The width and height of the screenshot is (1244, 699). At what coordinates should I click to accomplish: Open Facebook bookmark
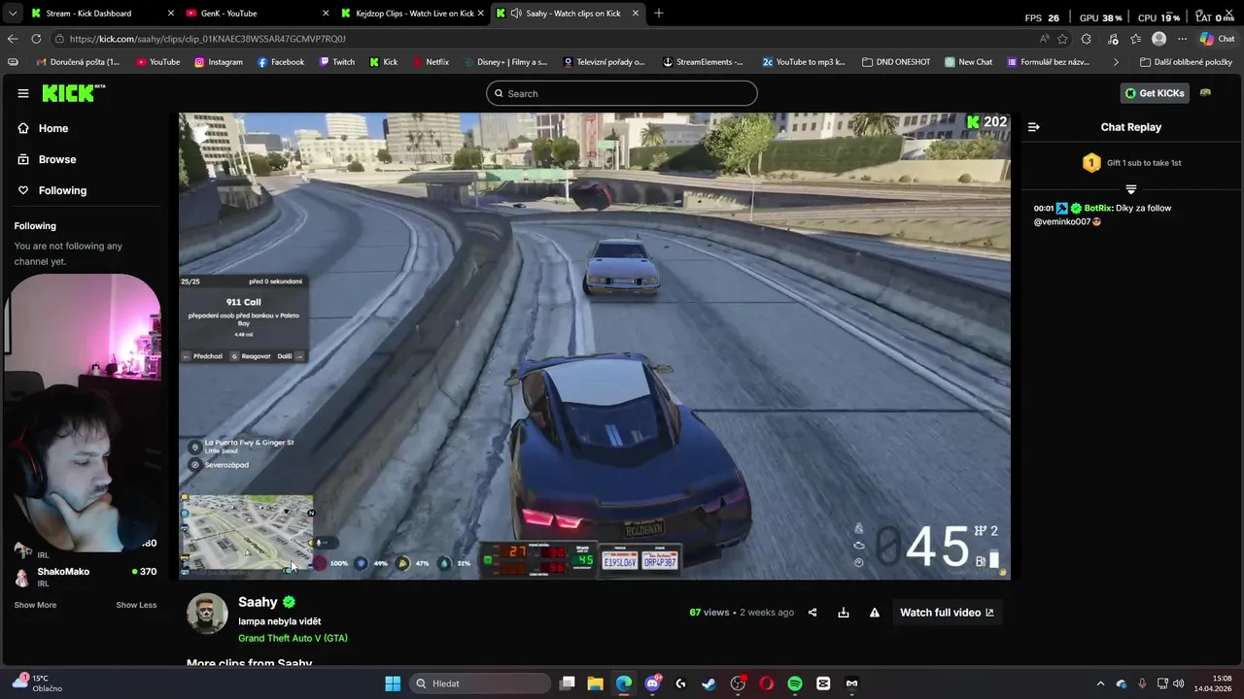pyautogui.click(x=281, y=62)
